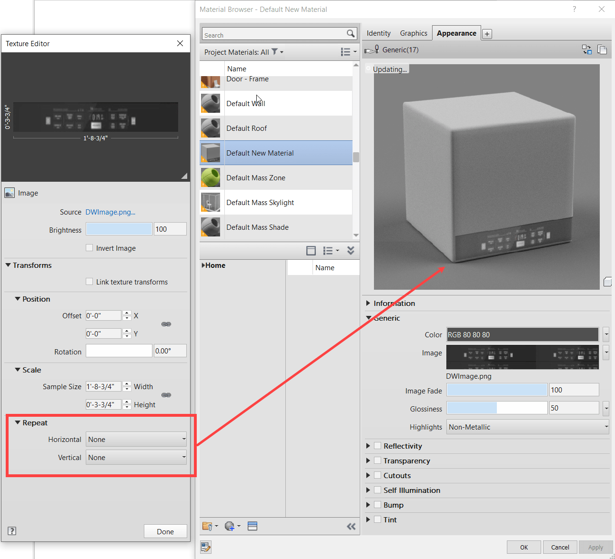The height and width of the screenshot is (559, 615).
Task: Switch to the Identity tab
Action: click(x=378, y=33)
